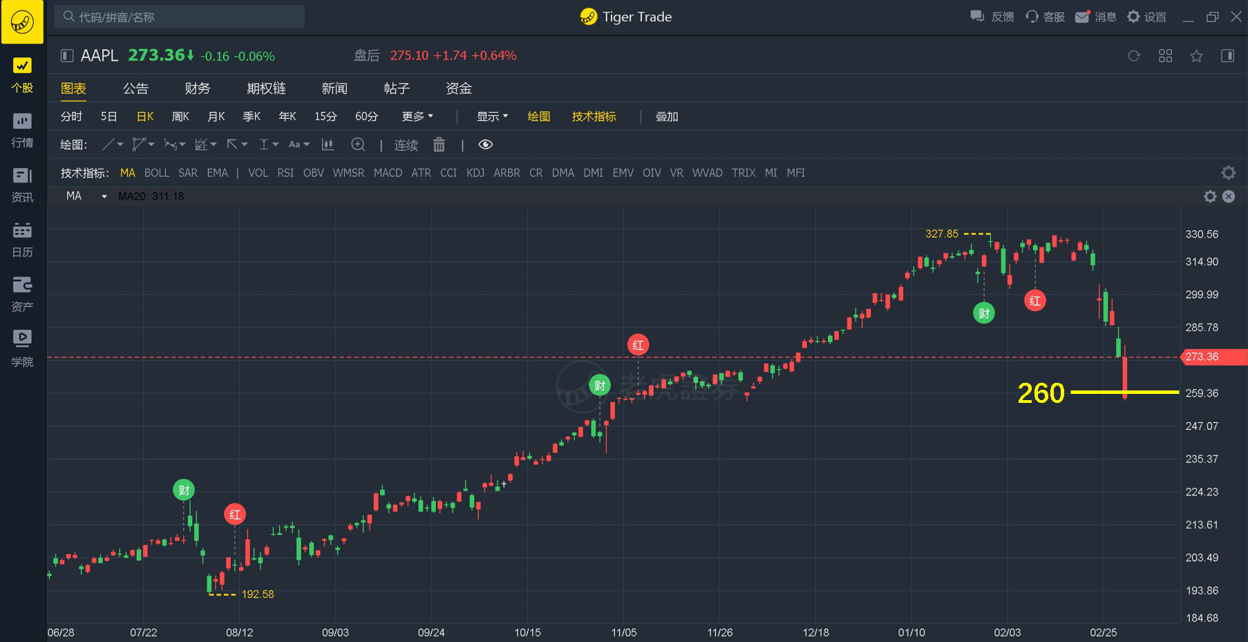Select the candlestick measure drawing tool
This screenshot has width=1248, height=642.
click(328, 144)
